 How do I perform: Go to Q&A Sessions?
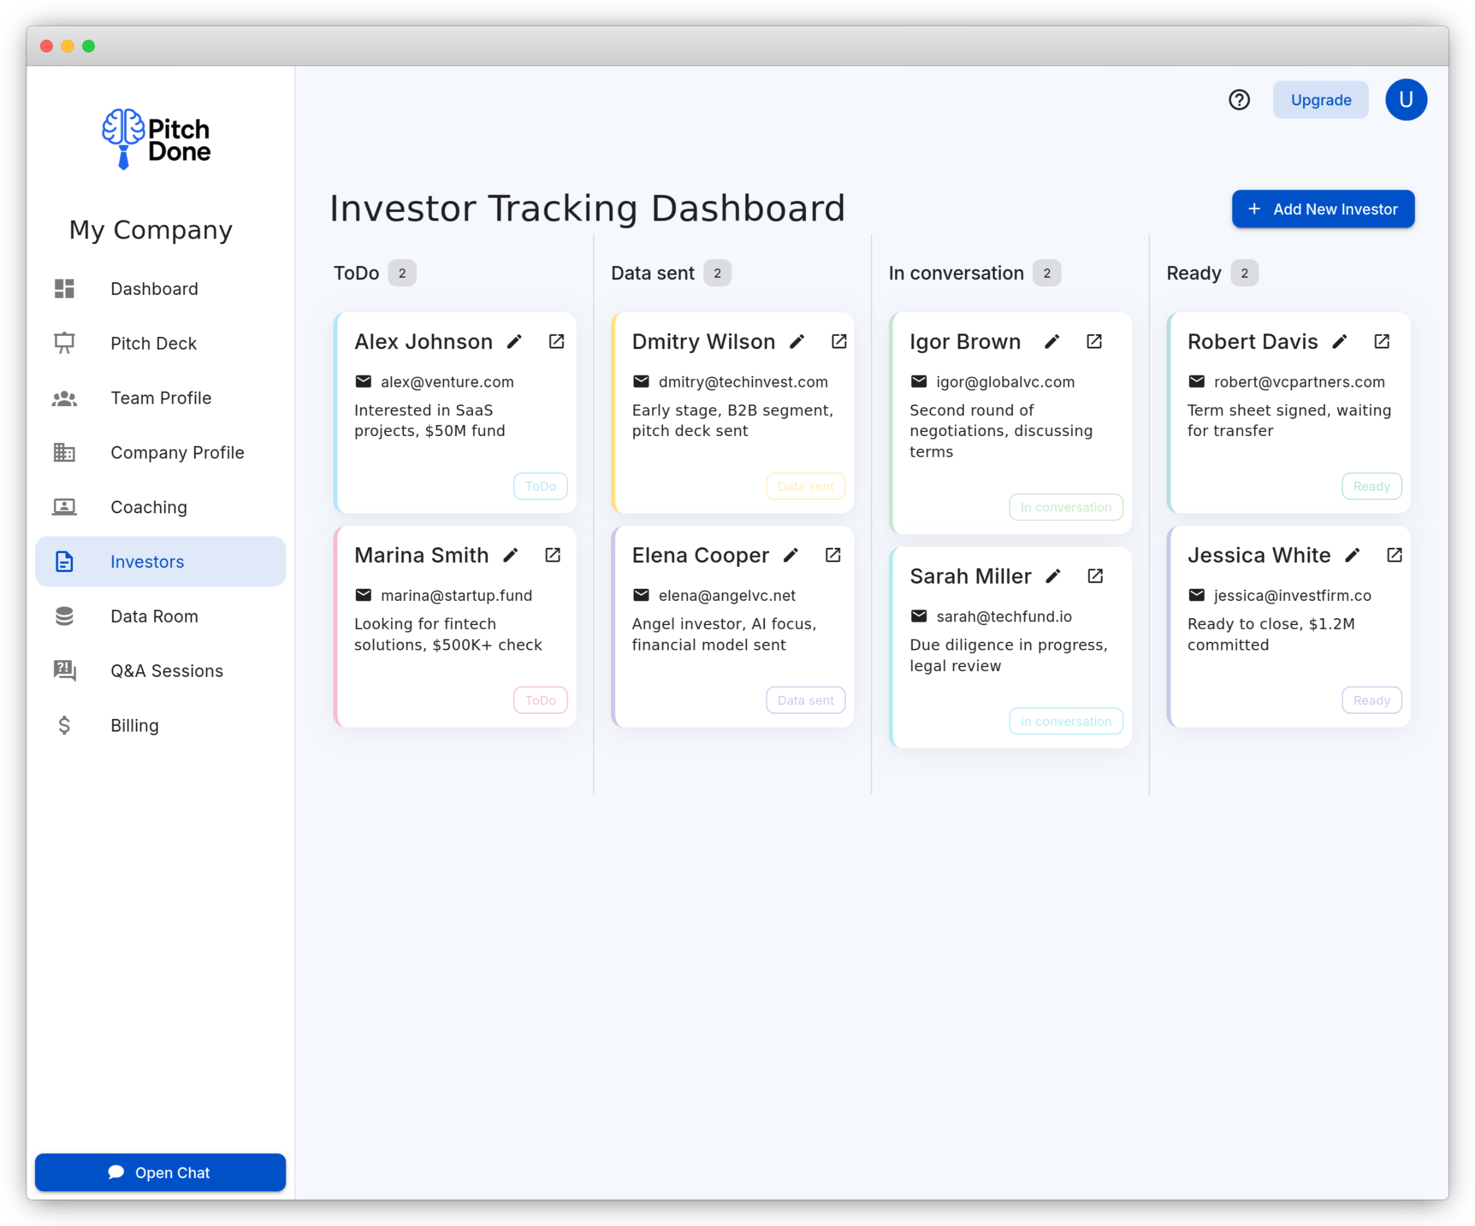pyautogui.click(x=160, y=671)
